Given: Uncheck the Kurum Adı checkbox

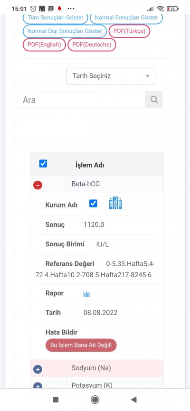Looking at the screenshot, I should pyautogui.click(x=93, y=204).
